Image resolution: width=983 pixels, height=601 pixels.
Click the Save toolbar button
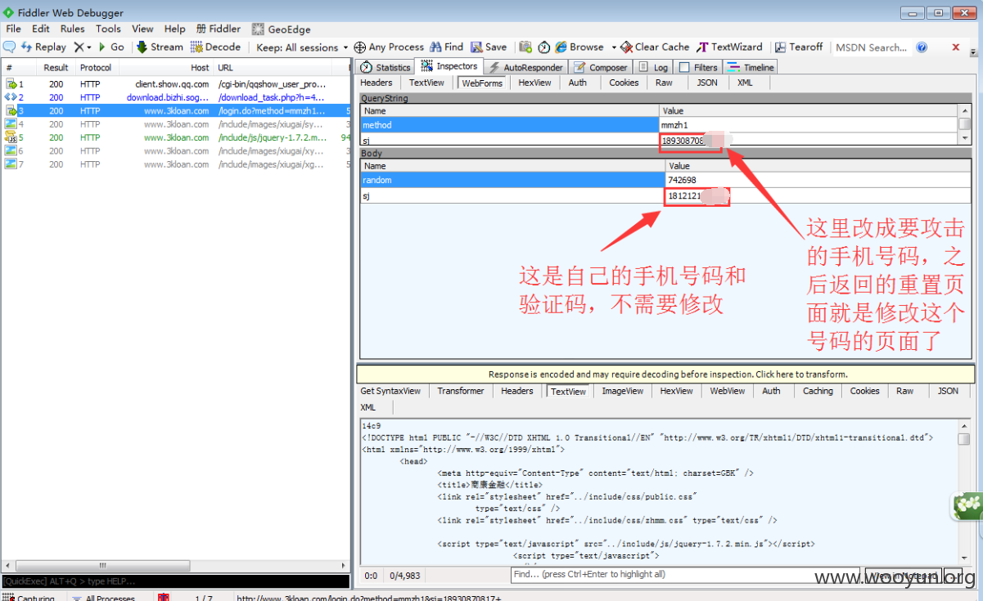[x=489, y=47]
